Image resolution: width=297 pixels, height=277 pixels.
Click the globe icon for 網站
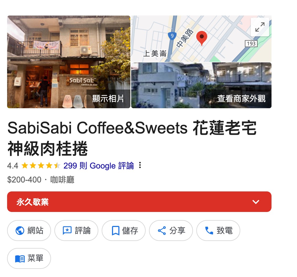[20, 230]
